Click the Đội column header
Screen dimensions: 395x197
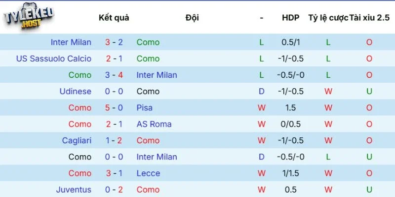pyautogui.click(x=192, y=18)
